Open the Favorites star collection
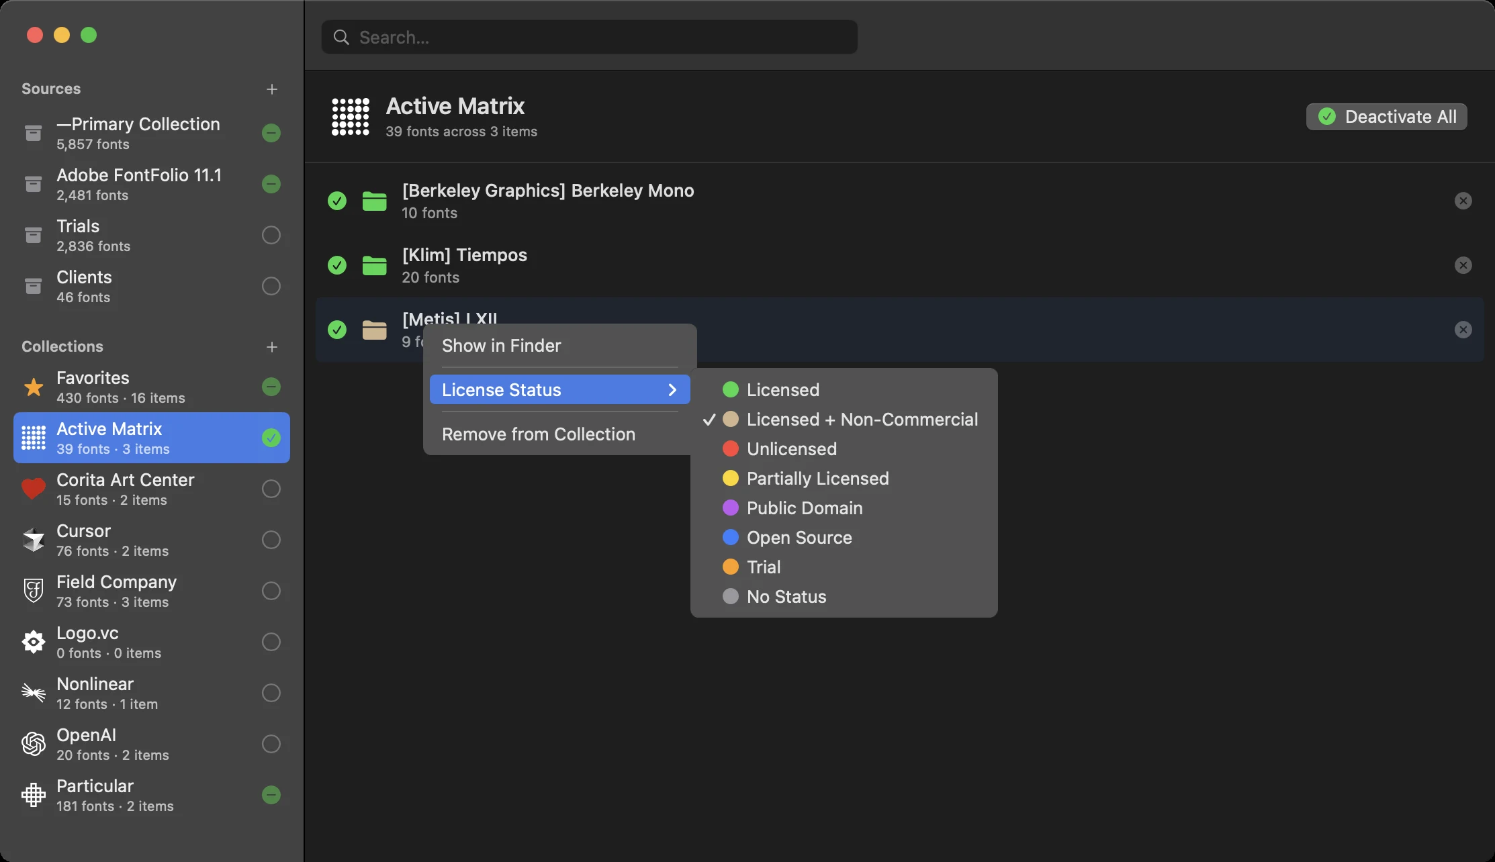Screen dimensions: 1495x862 (x=34, y=387)
